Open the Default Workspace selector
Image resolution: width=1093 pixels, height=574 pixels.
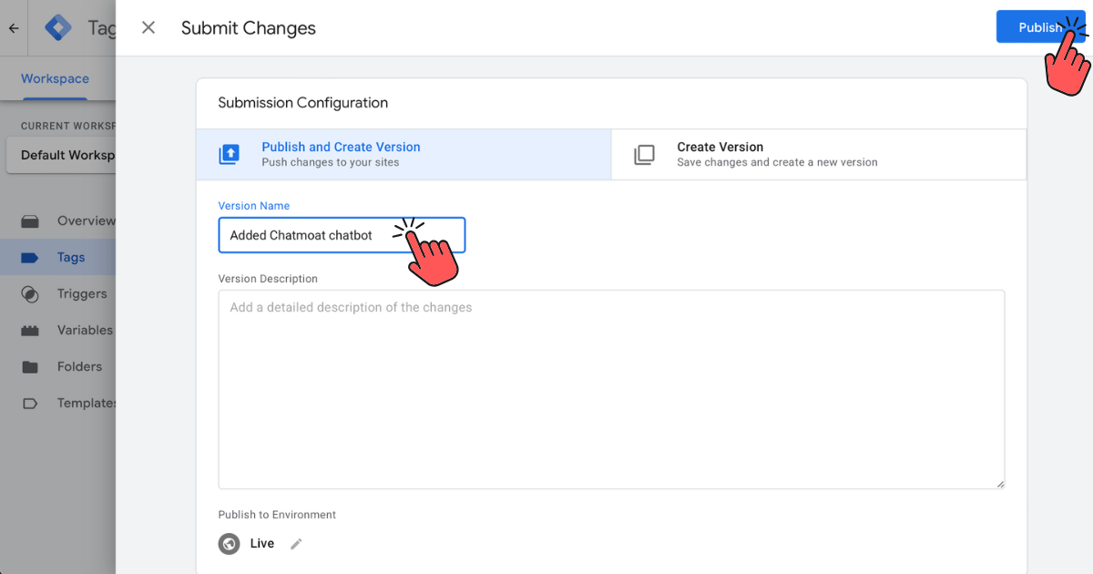click(62, 155)
